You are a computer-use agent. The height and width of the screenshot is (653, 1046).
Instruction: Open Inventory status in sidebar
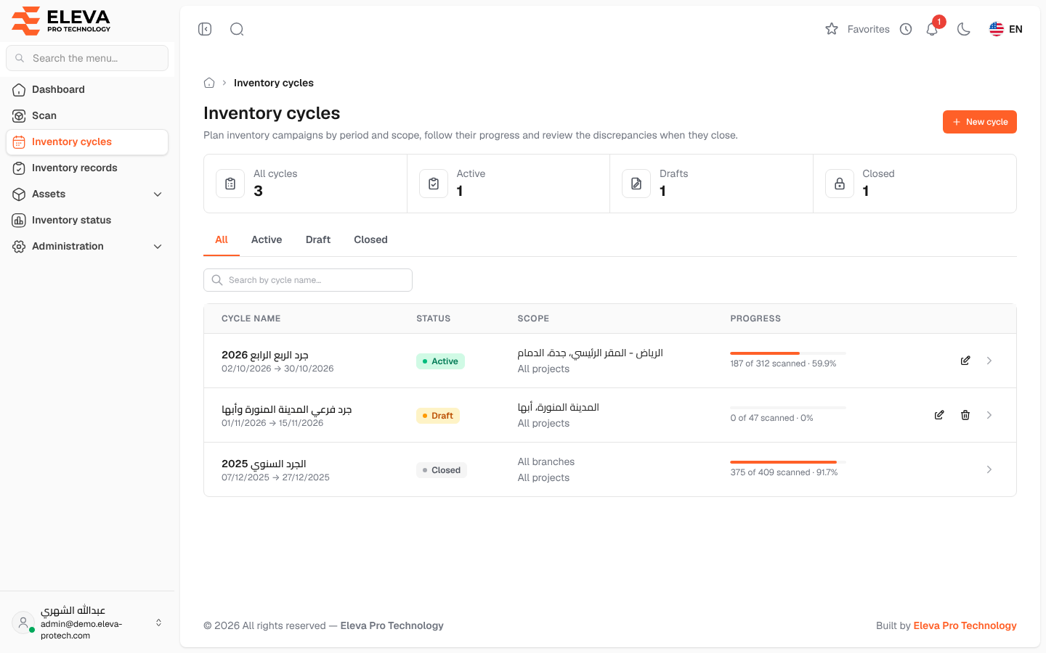pyautogui.click(x=87, y=221)
